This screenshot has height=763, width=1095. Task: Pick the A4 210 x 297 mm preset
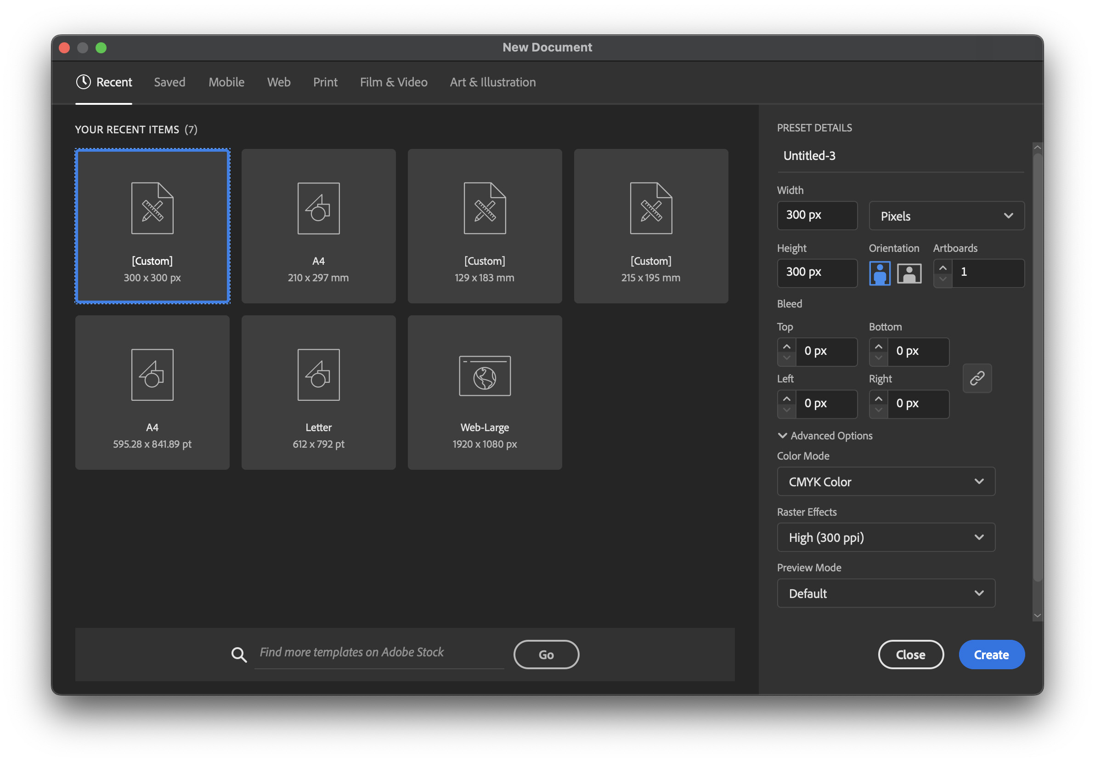[x=319, y=226]
